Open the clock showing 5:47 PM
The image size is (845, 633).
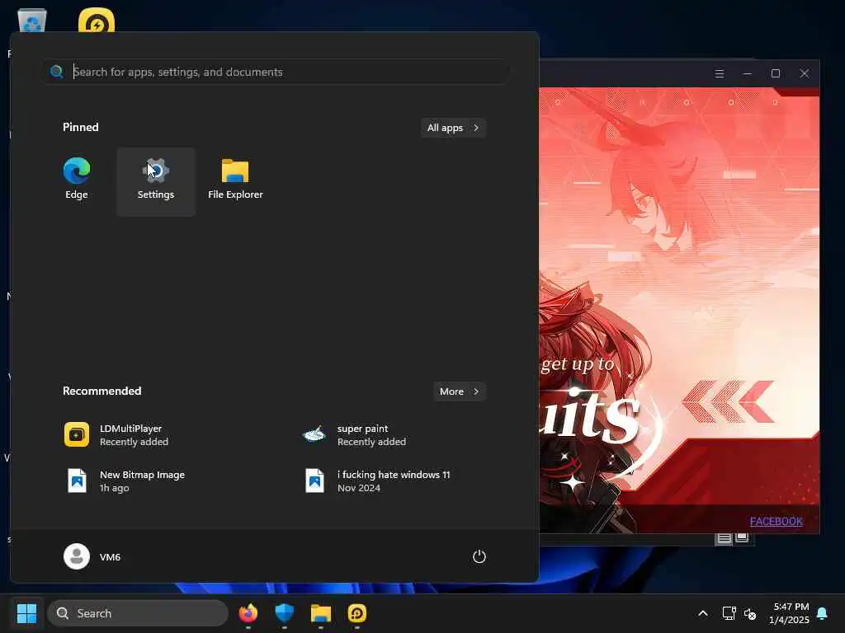click(x=790, y=613)
